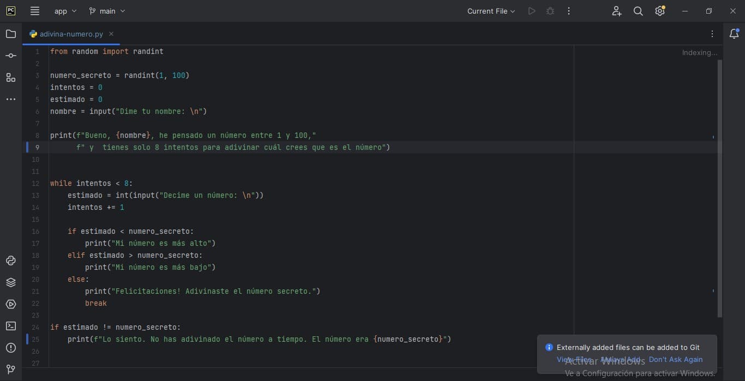Click 'Externally added files' notification message
745x381 pixels.
628,347
